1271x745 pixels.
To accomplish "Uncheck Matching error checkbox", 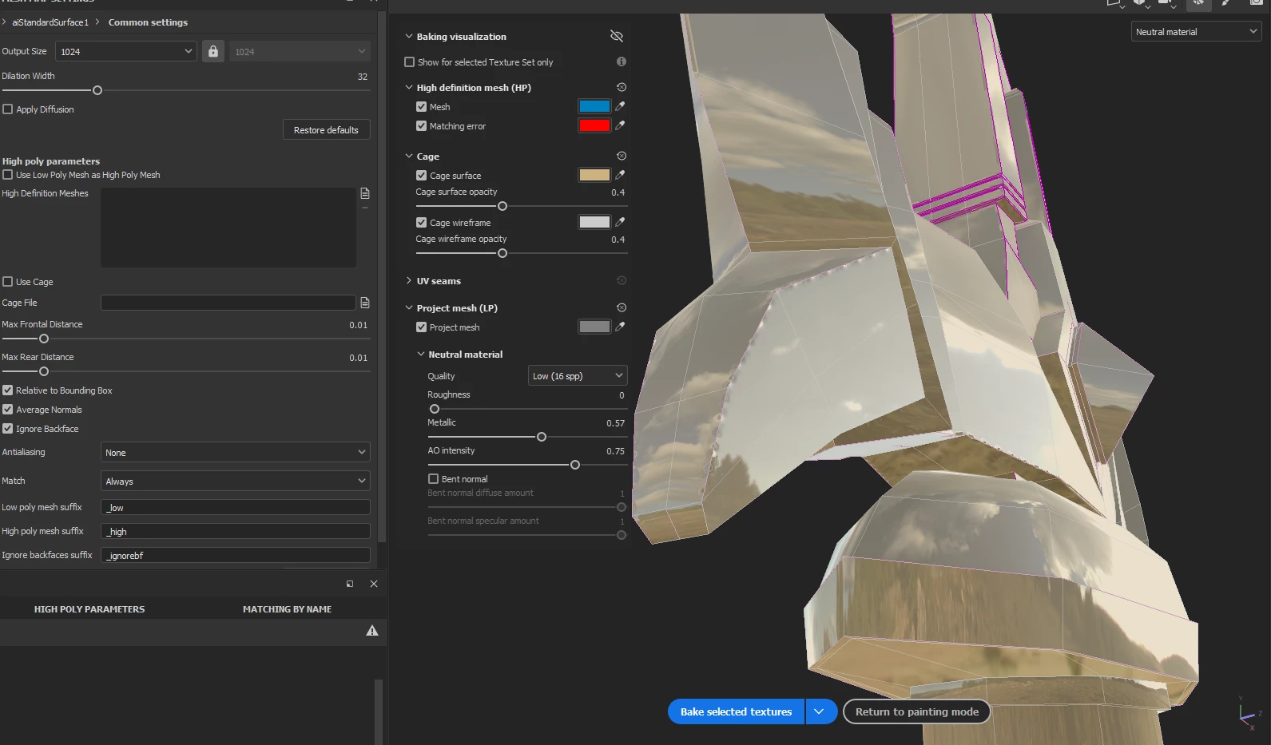I will coord(422,126).
